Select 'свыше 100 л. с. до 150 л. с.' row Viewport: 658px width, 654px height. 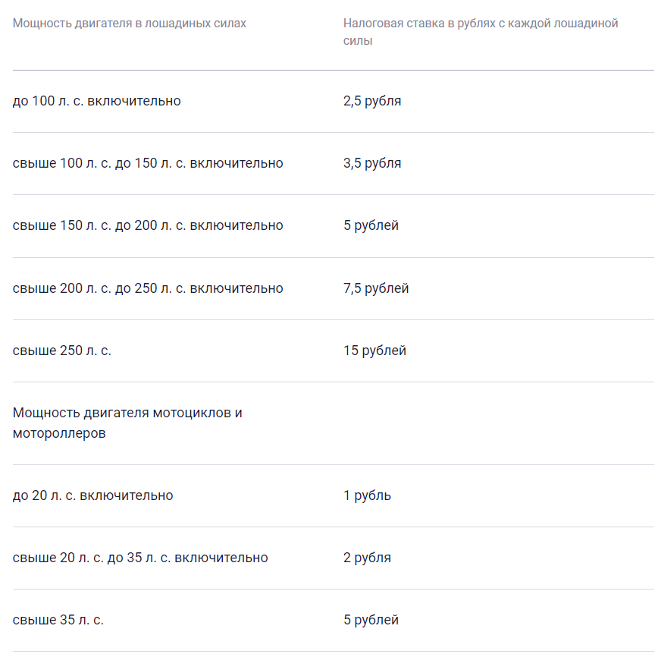pos(148,163)
